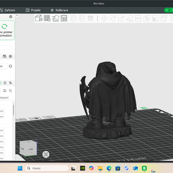Image resolution: width=173 pixels, height=173 pixels.
Task: Add a new object with the cube icon
Action: pyautogui.click(x=39, y=18)
